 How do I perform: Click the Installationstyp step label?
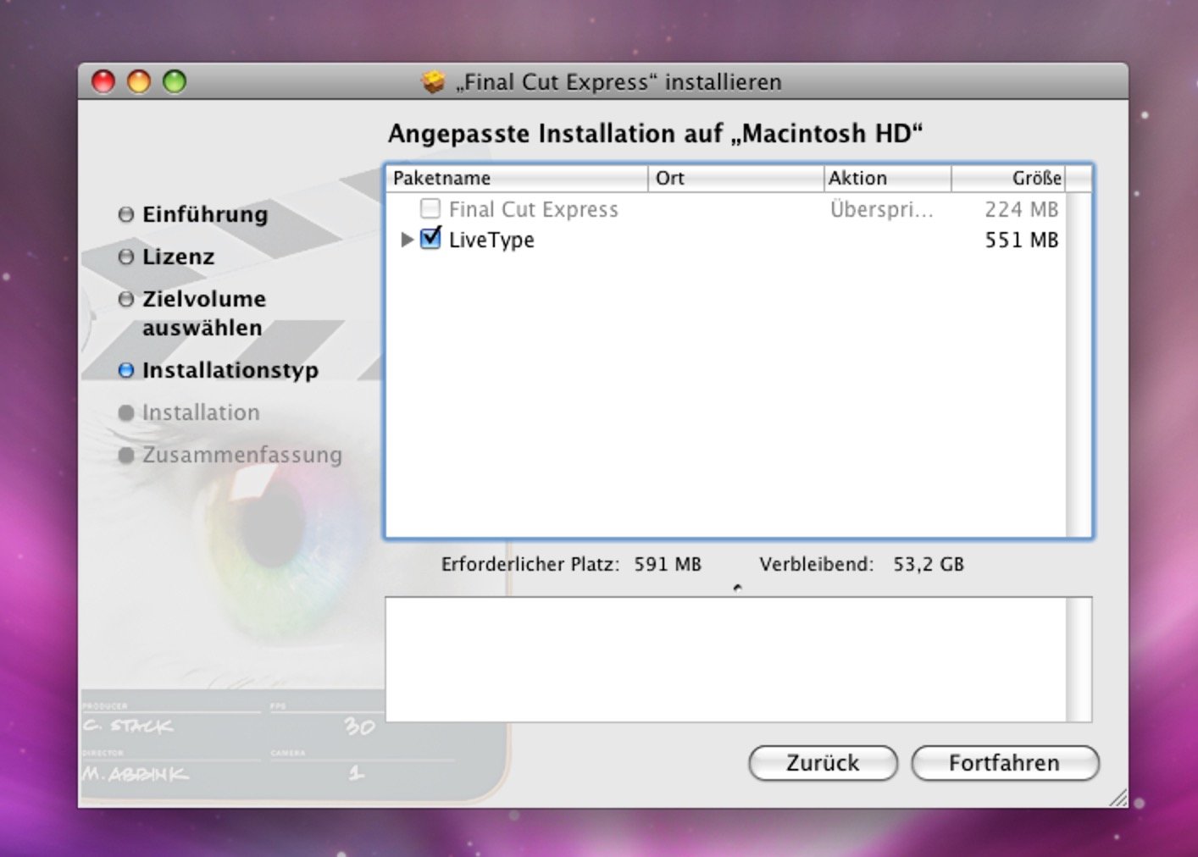[230, 370]
